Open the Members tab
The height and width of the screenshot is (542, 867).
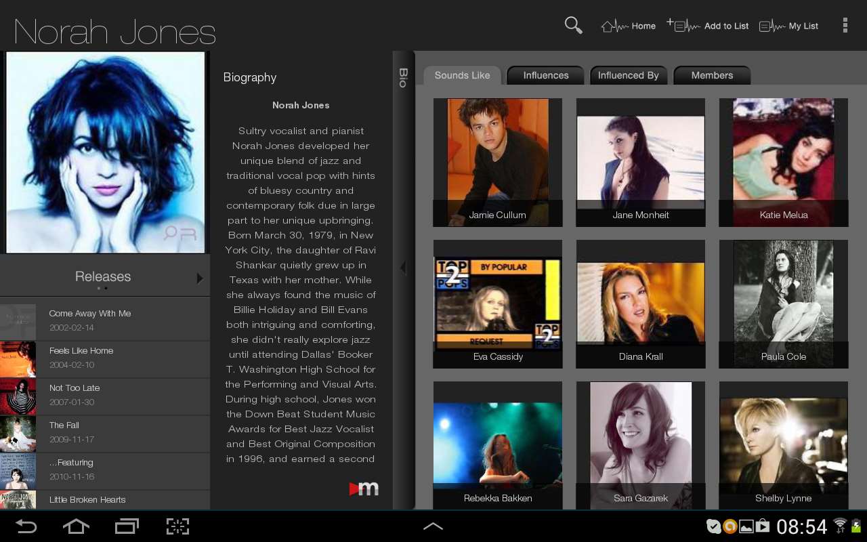pyautogui.click(x=712, y=75)
